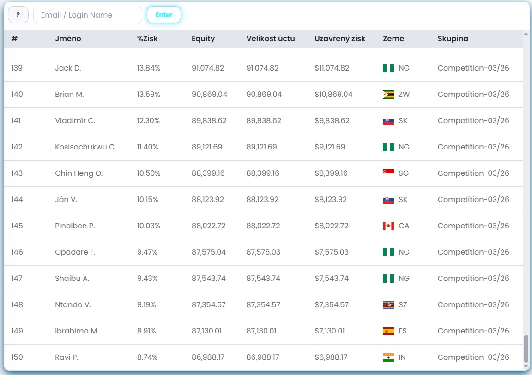The width and height of the screenshot is (532, 375).
Task: Select Kosisochukwu C. name in row 142
Action: pos(85,147)
